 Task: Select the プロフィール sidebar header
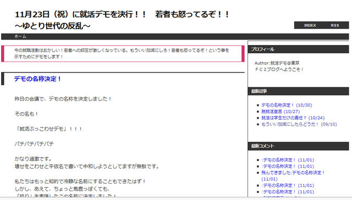[298, 49]
